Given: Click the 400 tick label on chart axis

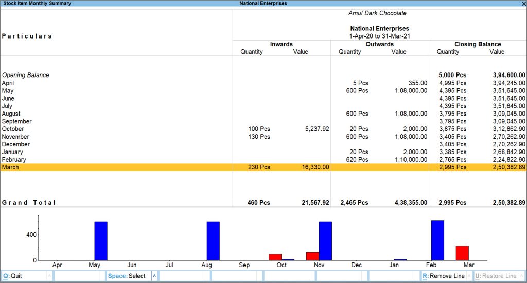Looking at the screenshot, I should click(31, 235).
